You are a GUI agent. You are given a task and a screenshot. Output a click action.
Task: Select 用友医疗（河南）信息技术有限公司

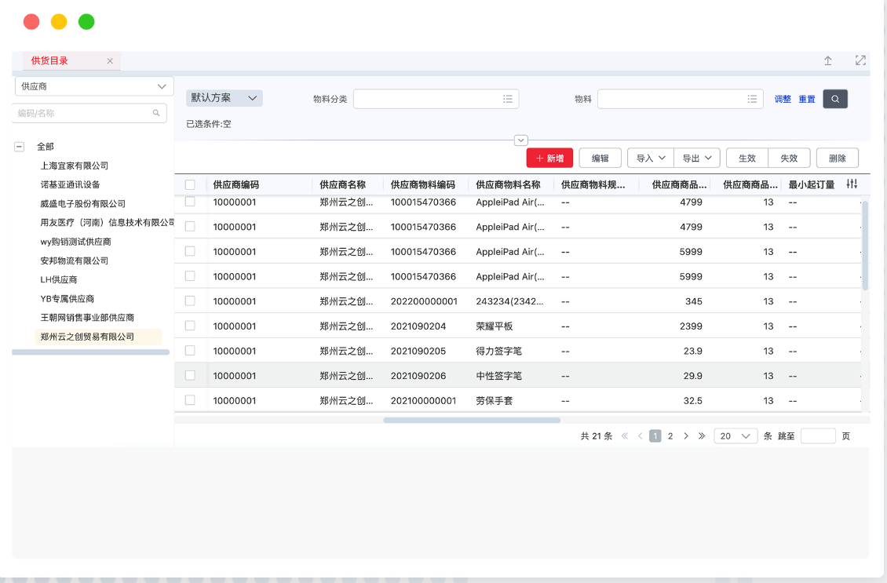pos(107,222)
